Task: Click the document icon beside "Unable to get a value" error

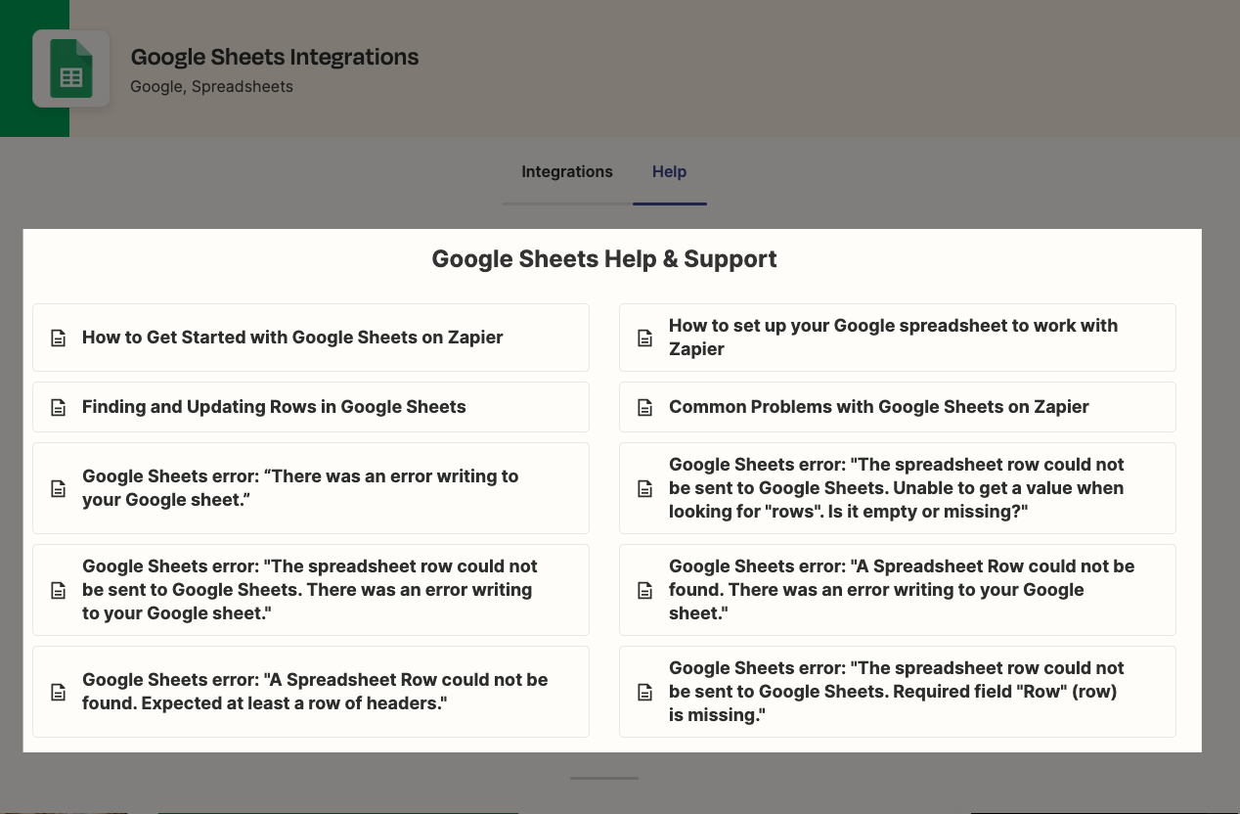Action: [645, 489]
